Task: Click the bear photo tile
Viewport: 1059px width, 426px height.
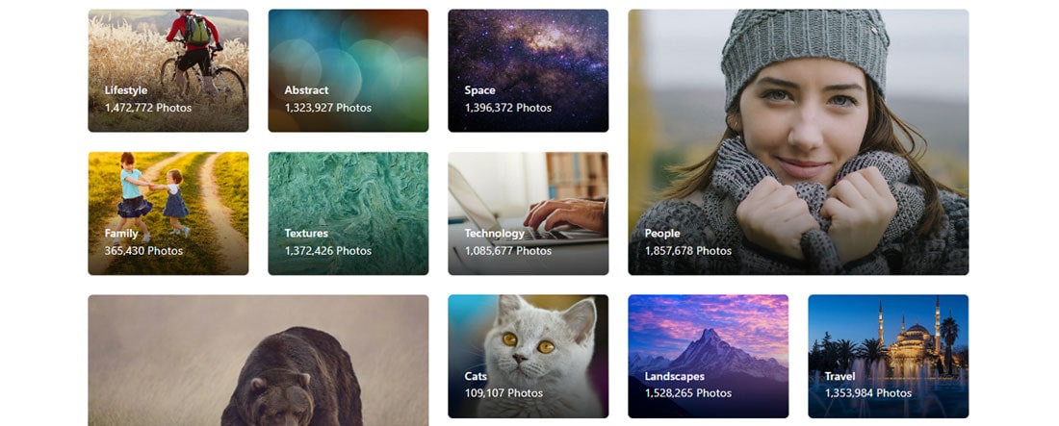Action: pyautogui.click(x=258, y=361)
